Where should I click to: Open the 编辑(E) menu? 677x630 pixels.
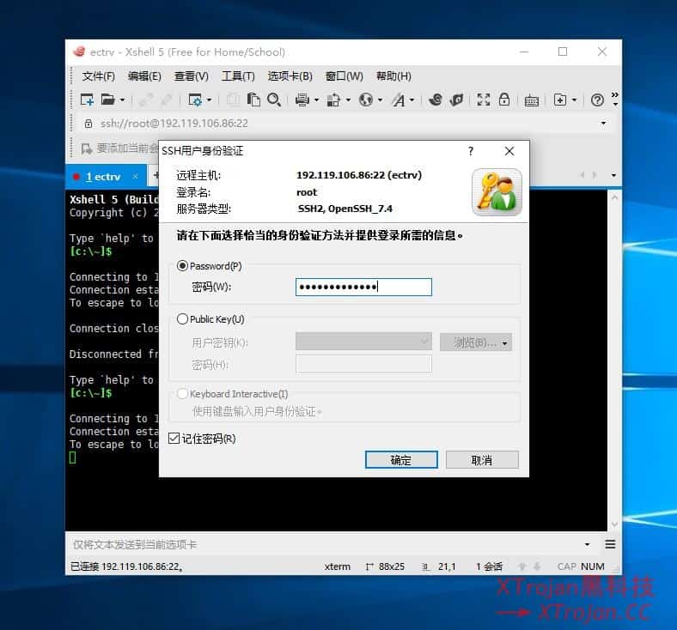pyautogui.click(x=144, y=76)
